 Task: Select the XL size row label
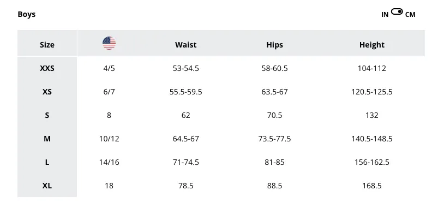point(47,186)
